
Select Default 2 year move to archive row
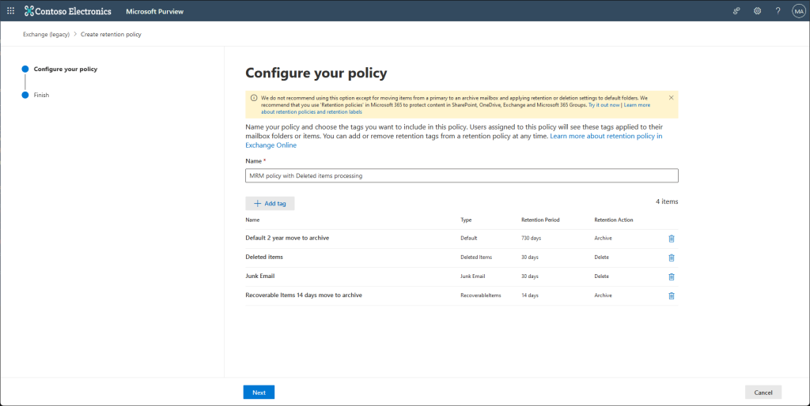462,239
